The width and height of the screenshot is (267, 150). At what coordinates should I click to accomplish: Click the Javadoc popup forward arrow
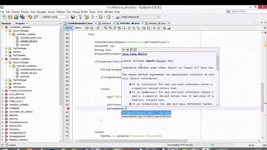click(127, 50)
